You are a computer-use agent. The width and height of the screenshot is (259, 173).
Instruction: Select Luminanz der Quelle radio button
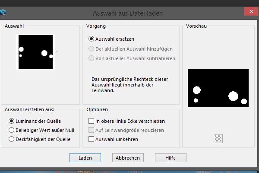pyautogui.click(x=12, y=121)
